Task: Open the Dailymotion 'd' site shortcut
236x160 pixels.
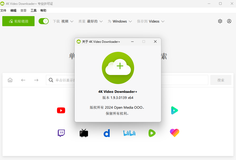Action: (x=107, y=133)
